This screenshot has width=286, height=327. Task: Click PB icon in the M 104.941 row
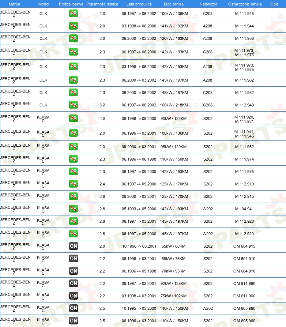point(74,209)
